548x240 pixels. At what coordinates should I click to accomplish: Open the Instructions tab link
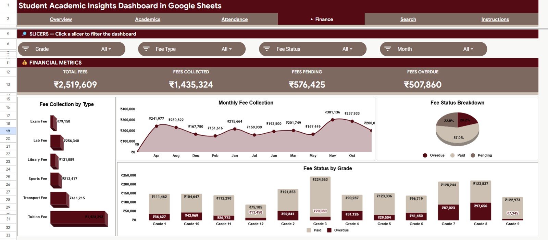[495, 19]
